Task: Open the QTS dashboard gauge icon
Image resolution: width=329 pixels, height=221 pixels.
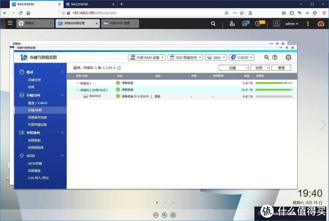Action: tap(321, 24)
